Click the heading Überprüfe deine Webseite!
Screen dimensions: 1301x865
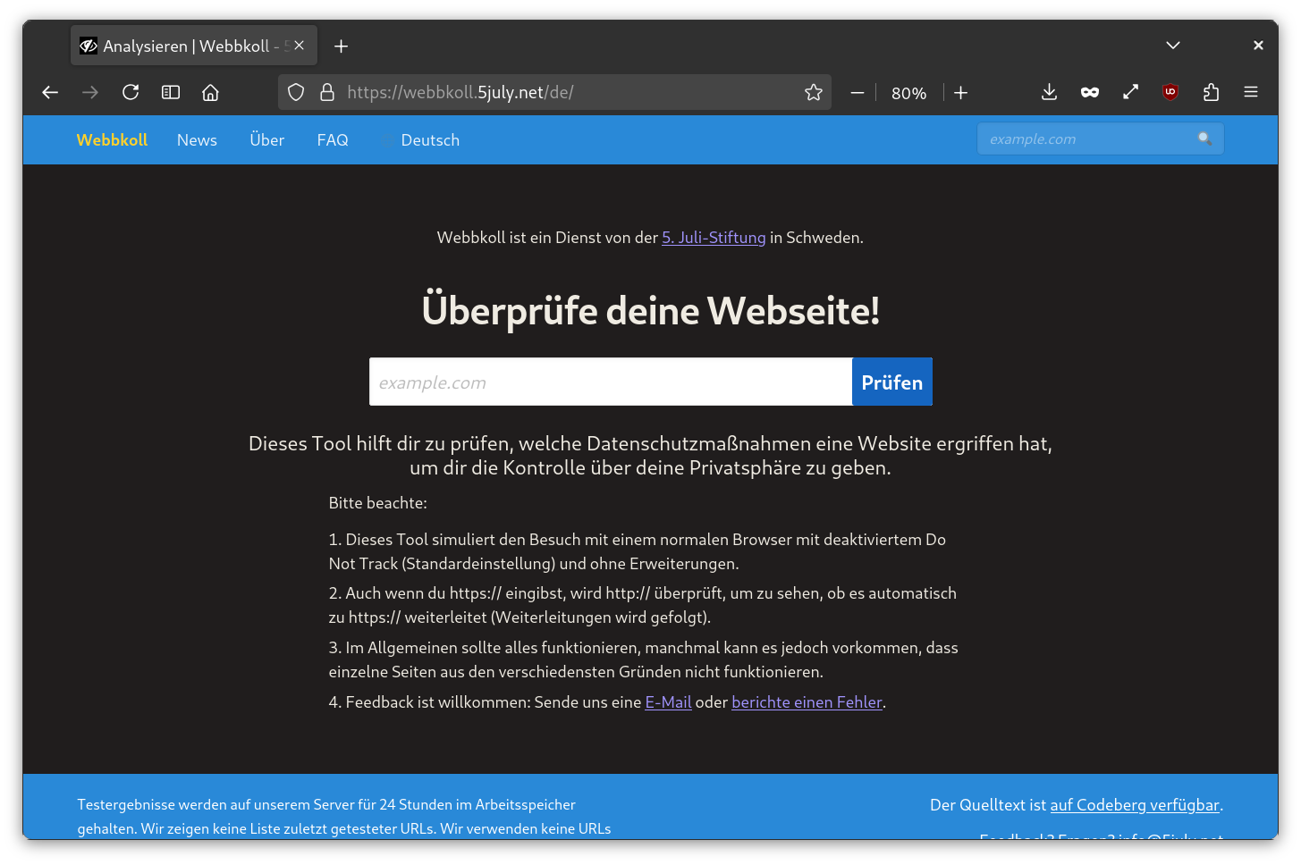pos(650,311)
